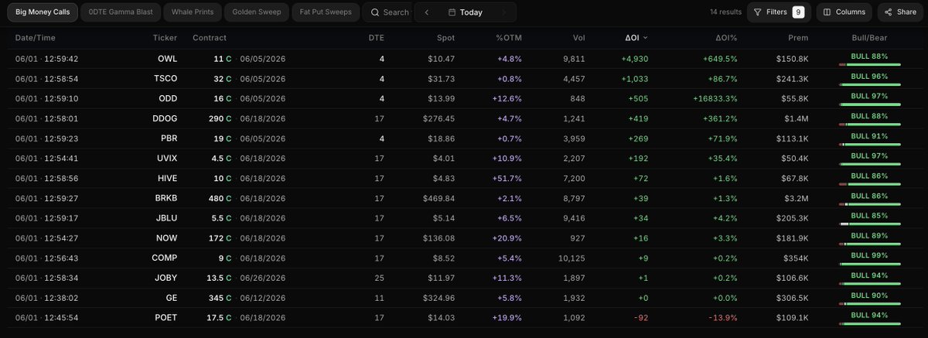Click the Vol column header

[x=579, y=38]
